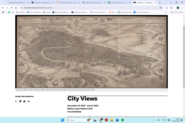Click the scrollbar down arrow
Screen dimensions: 185x123
click(184, 116)
